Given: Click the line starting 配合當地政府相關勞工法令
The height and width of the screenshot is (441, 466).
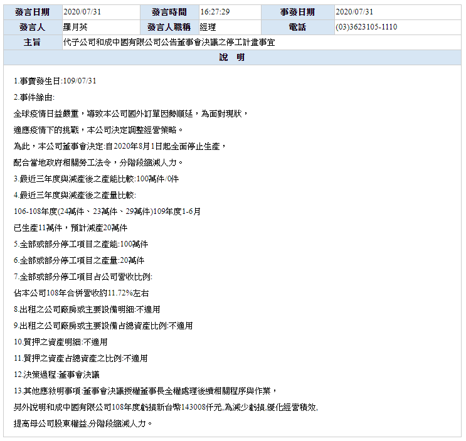Looking at the screenshot, I should click(x=98, y=162).
